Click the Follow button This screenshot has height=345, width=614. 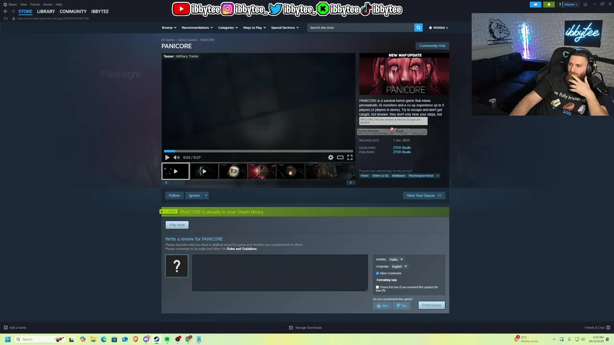[174, 195]
